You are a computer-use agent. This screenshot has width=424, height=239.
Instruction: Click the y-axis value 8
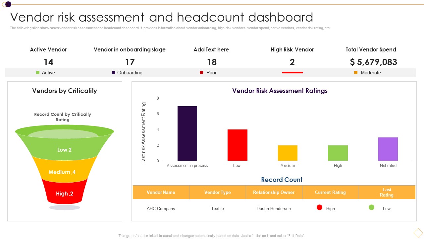tap(158, 98)
